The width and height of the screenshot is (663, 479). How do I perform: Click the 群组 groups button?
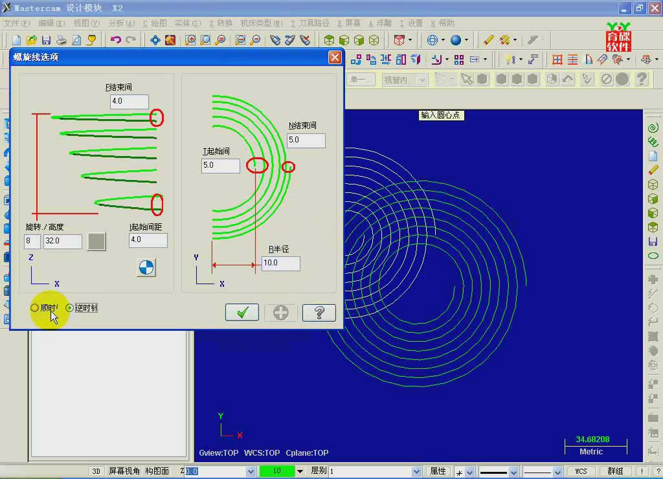point(615,471)
